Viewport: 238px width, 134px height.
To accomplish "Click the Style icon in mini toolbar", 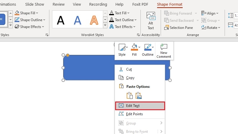I will 122,47.
